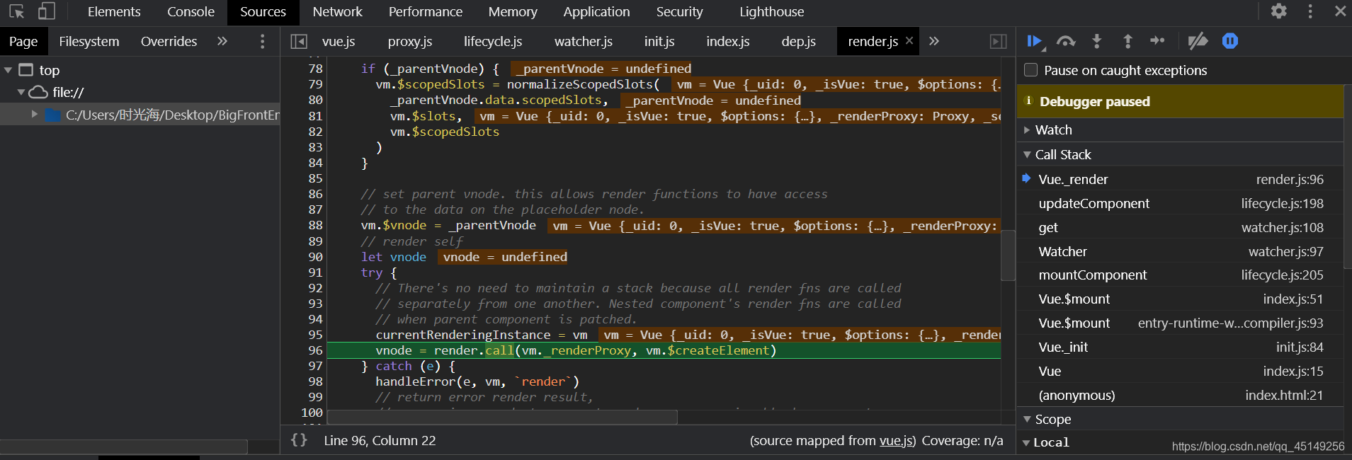Screen dimensions: 1352x460
Task: Switch to the Elements panel
Action: coord(114,11)
